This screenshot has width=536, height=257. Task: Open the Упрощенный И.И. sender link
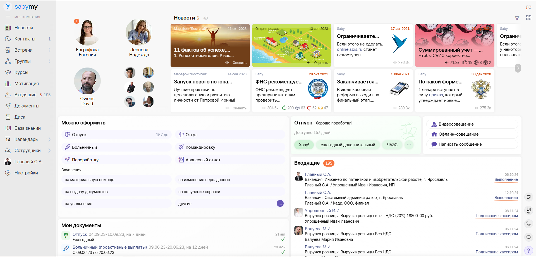point(322,211)
